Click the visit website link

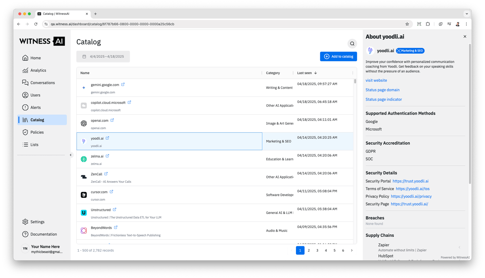click(x=376, y=80)
